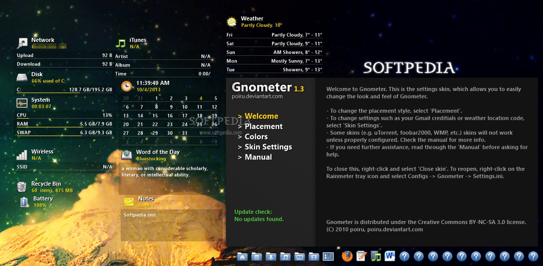The width and height of the screenshot is (543, 266).
Task: Click the 'No updates found.' status
Action: [259, 219]
